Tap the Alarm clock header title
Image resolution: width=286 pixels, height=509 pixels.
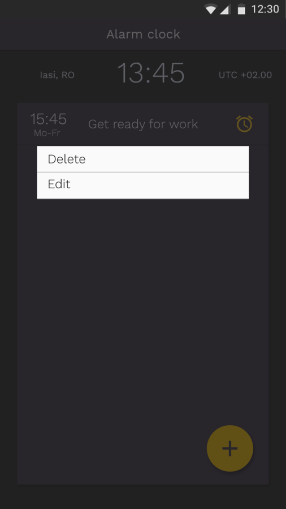143,34
